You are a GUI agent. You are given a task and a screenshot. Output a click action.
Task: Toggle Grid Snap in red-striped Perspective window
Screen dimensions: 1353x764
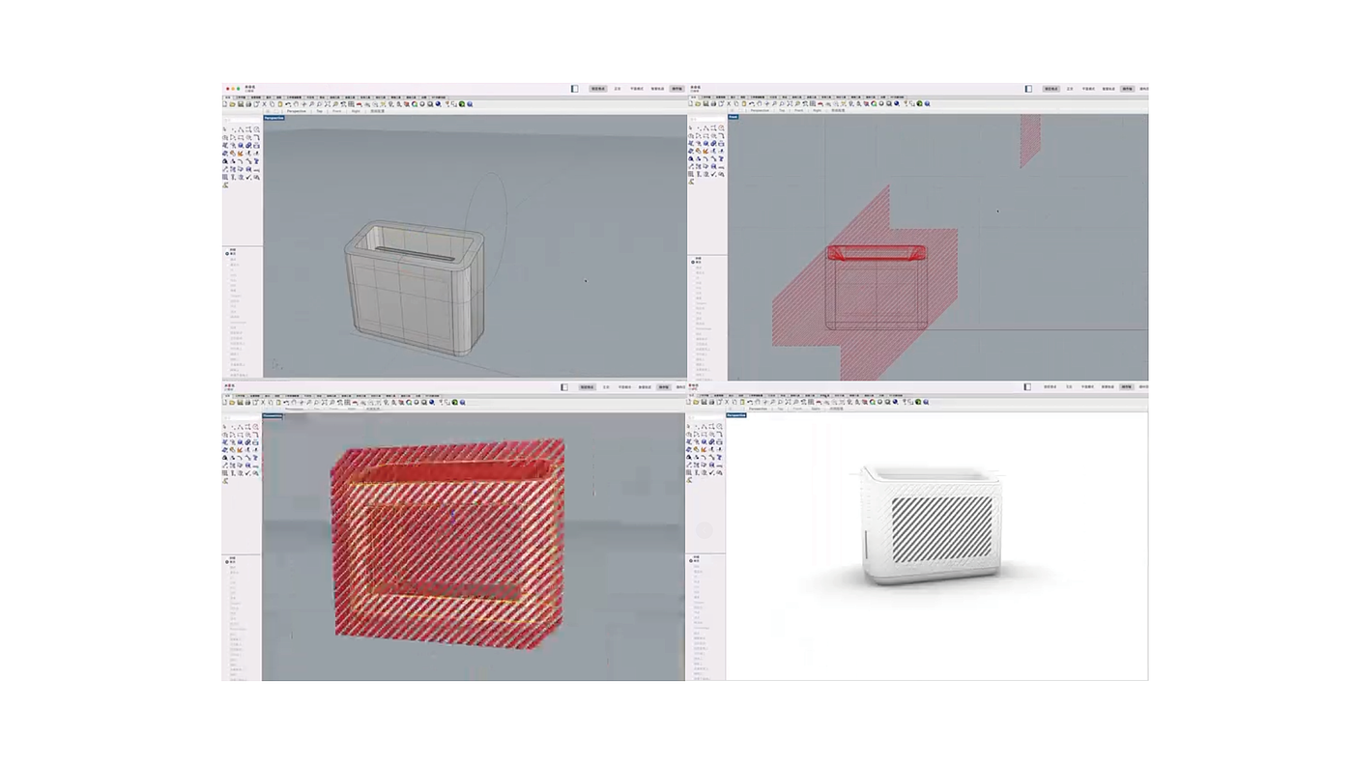pos(588,387)
